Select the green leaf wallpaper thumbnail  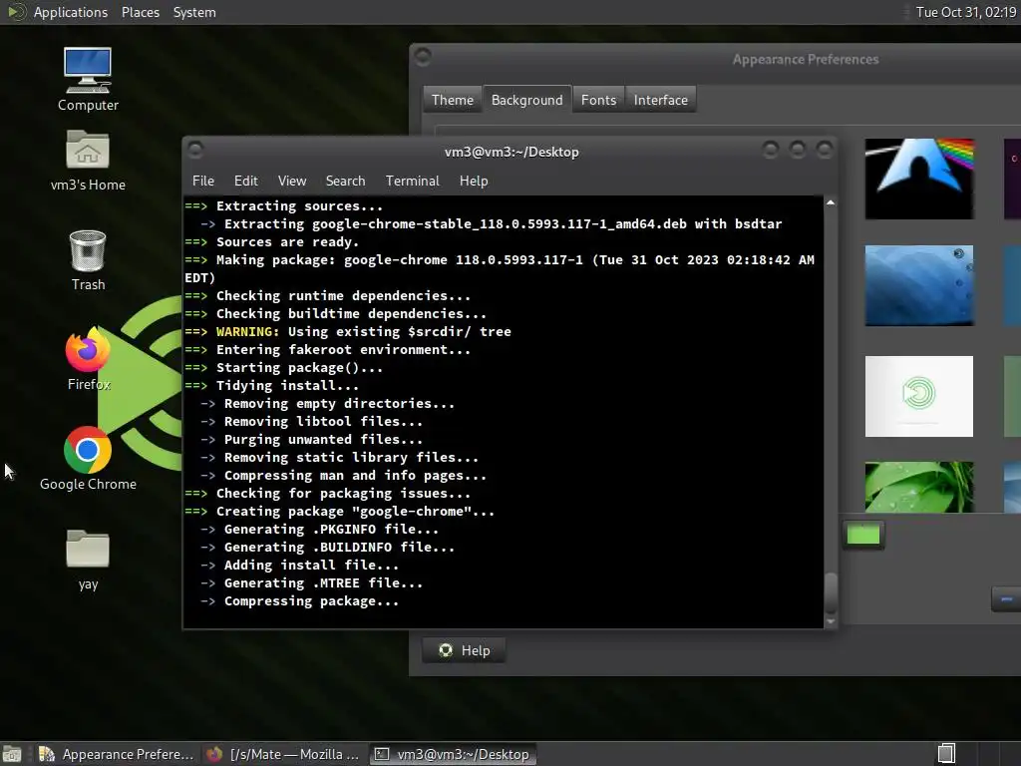pyautogui.click(x=919, y=487)
